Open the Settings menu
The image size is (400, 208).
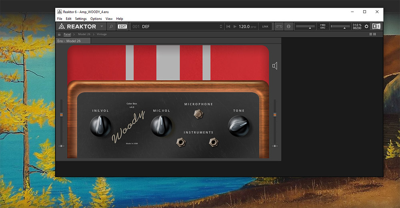point(81,19)
